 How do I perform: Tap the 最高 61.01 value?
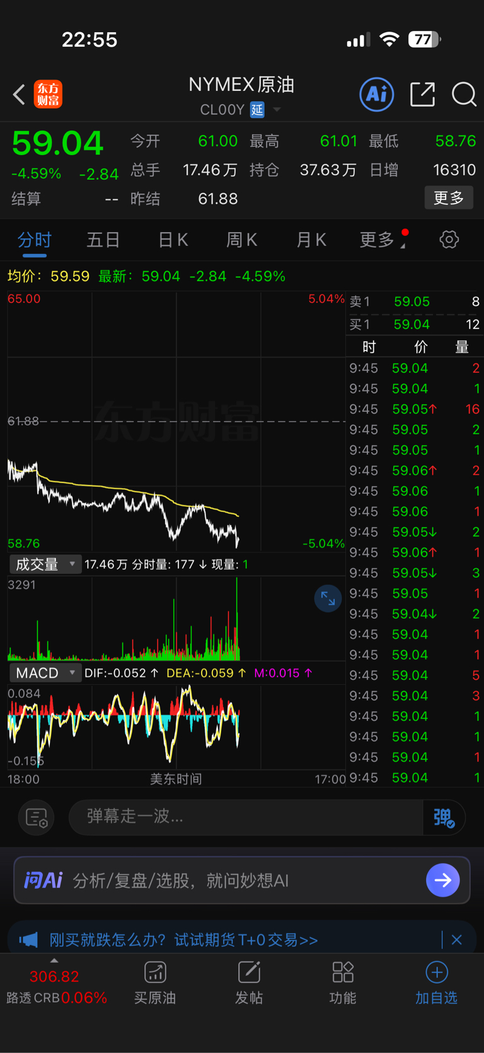338,141
